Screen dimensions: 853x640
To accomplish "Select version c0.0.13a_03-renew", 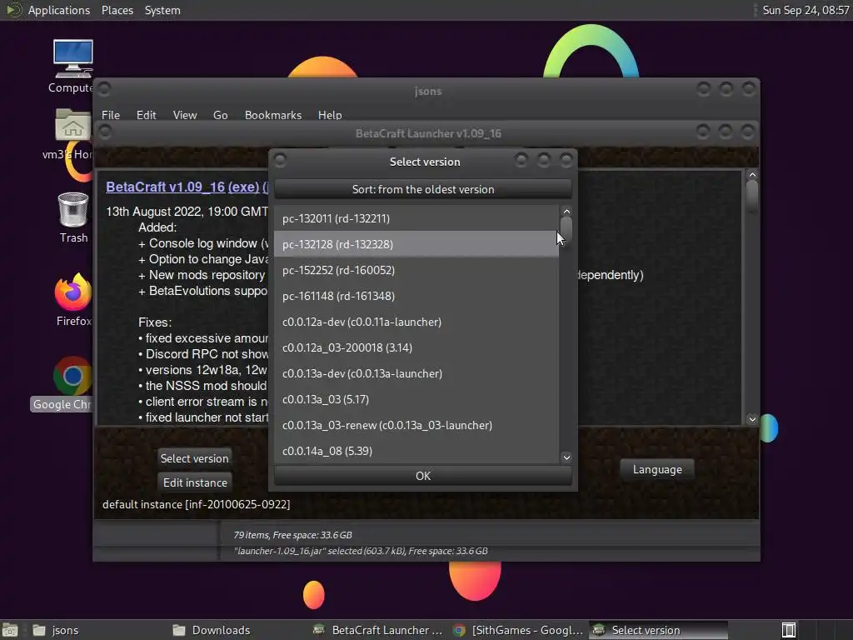I will (417, 425).
